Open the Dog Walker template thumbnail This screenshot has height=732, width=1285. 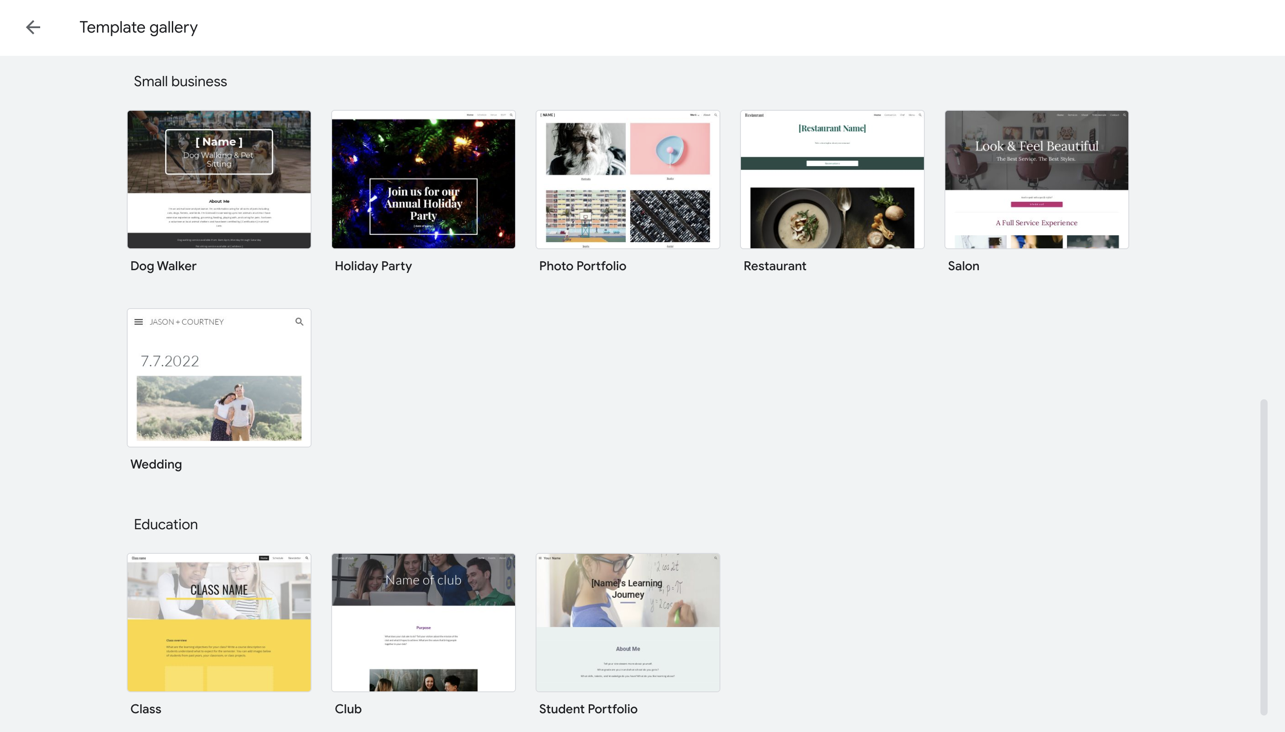pos(219,180)
